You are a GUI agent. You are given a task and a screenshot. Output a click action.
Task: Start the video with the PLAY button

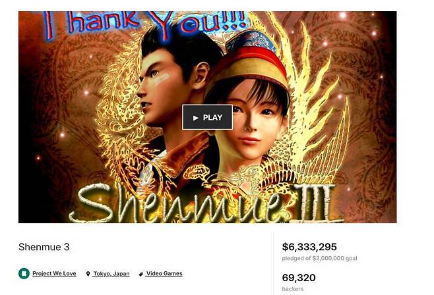tap(207, 117)
